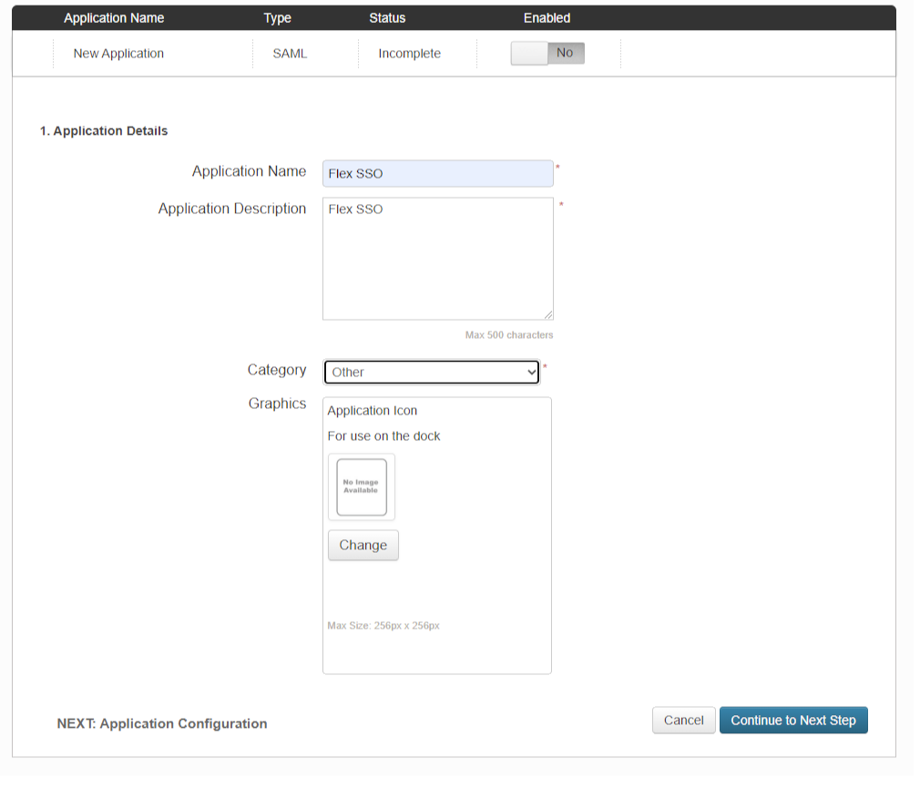
Task: Cancel the application setup
Action: 683,720
